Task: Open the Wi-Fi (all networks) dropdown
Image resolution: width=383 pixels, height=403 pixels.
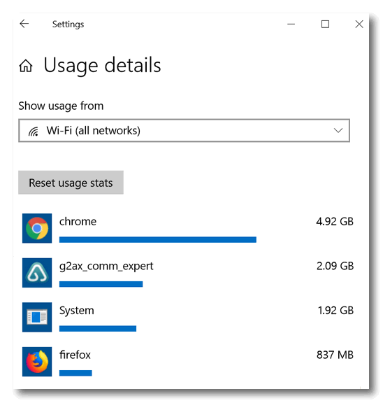Action: pyautogui.click(x=184, y=130)
